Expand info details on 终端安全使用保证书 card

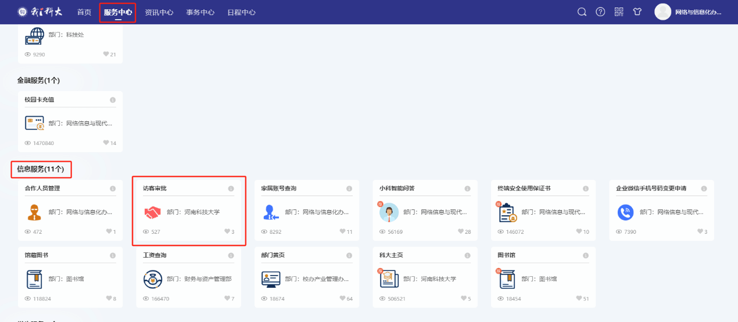coord(586,189)
